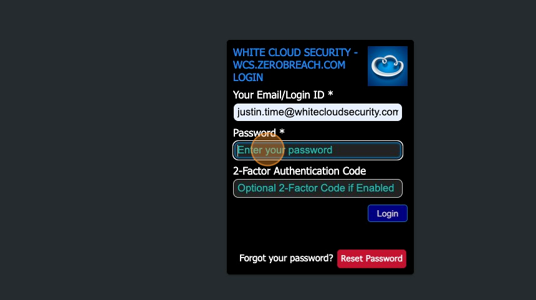Click the asterisk beside the Password label
Viewport: 536px width, 300px height.
point(282,132)
